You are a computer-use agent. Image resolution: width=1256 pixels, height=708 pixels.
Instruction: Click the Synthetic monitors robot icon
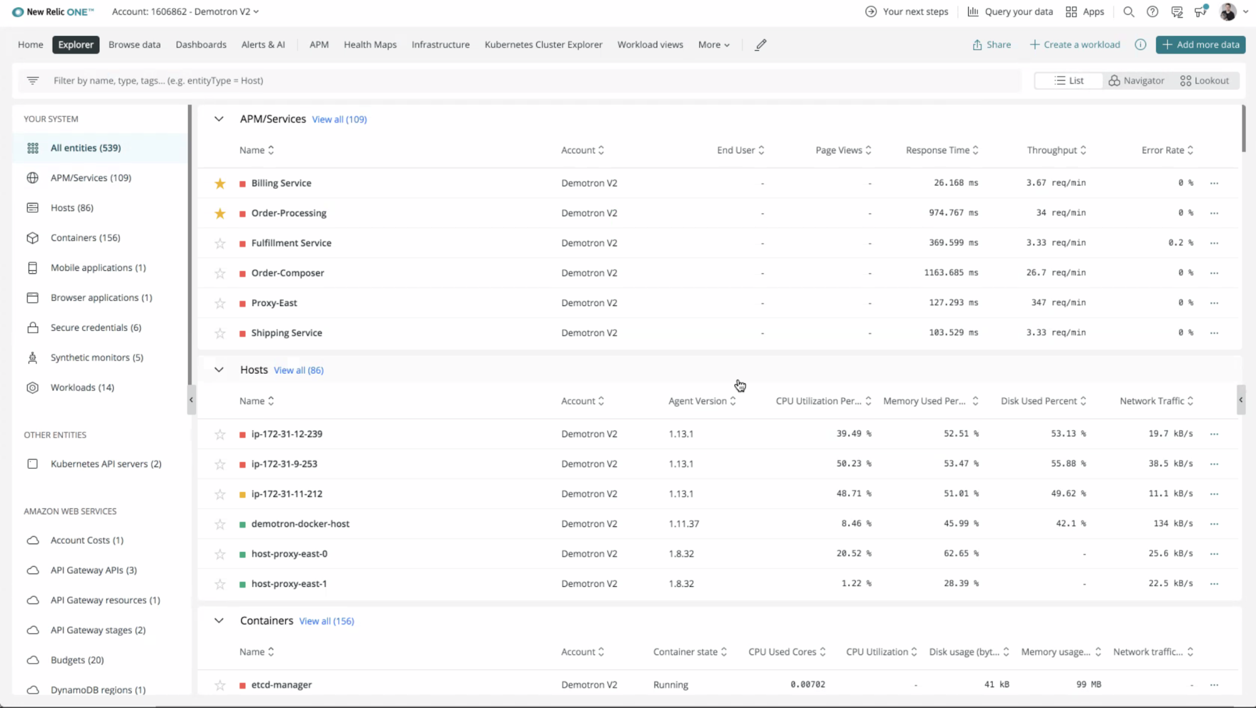33,357
